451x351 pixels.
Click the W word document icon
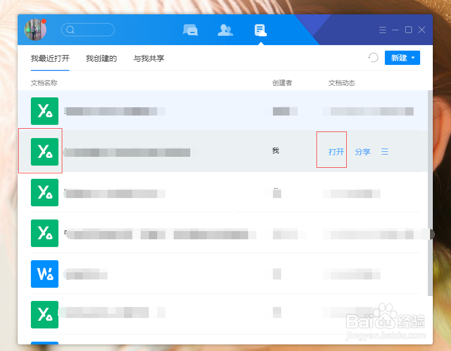(45, 274)
